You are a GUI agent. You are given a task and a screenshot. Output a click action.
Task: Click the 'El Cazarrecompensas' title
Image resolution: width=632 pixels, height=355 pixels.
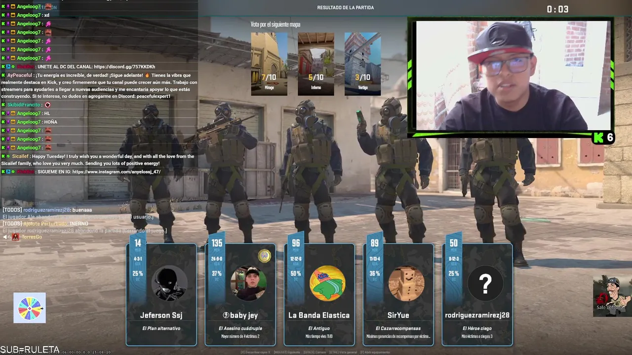pos(398,328)
